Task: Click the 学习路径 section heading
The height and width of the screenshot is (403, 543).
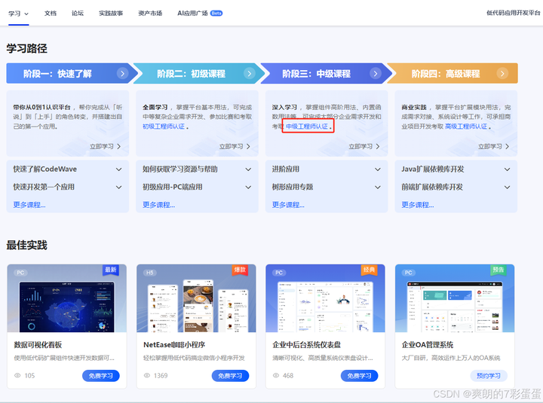Action: 26,48
